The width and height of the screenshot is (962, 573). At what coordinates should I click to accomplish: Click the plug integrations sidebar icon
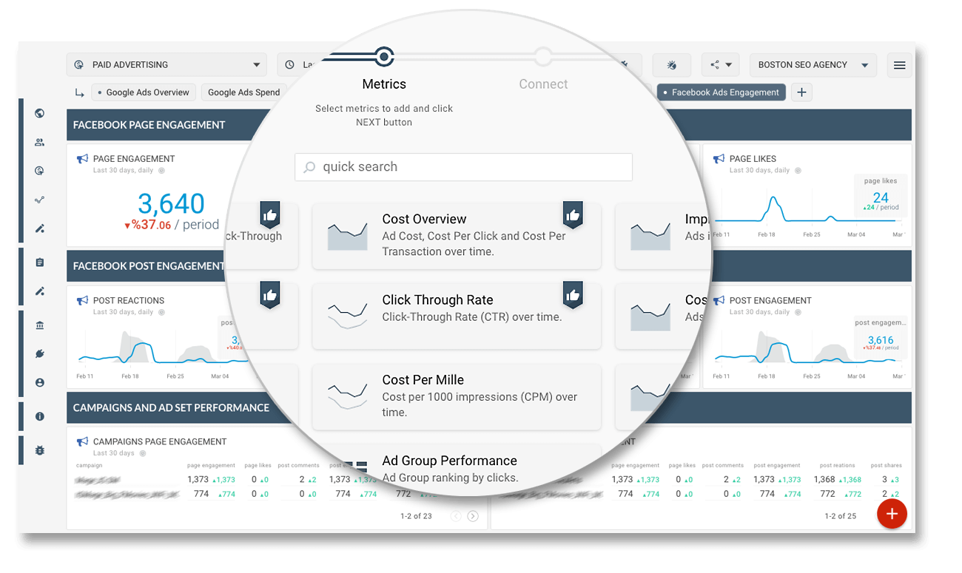coord(40,354)
